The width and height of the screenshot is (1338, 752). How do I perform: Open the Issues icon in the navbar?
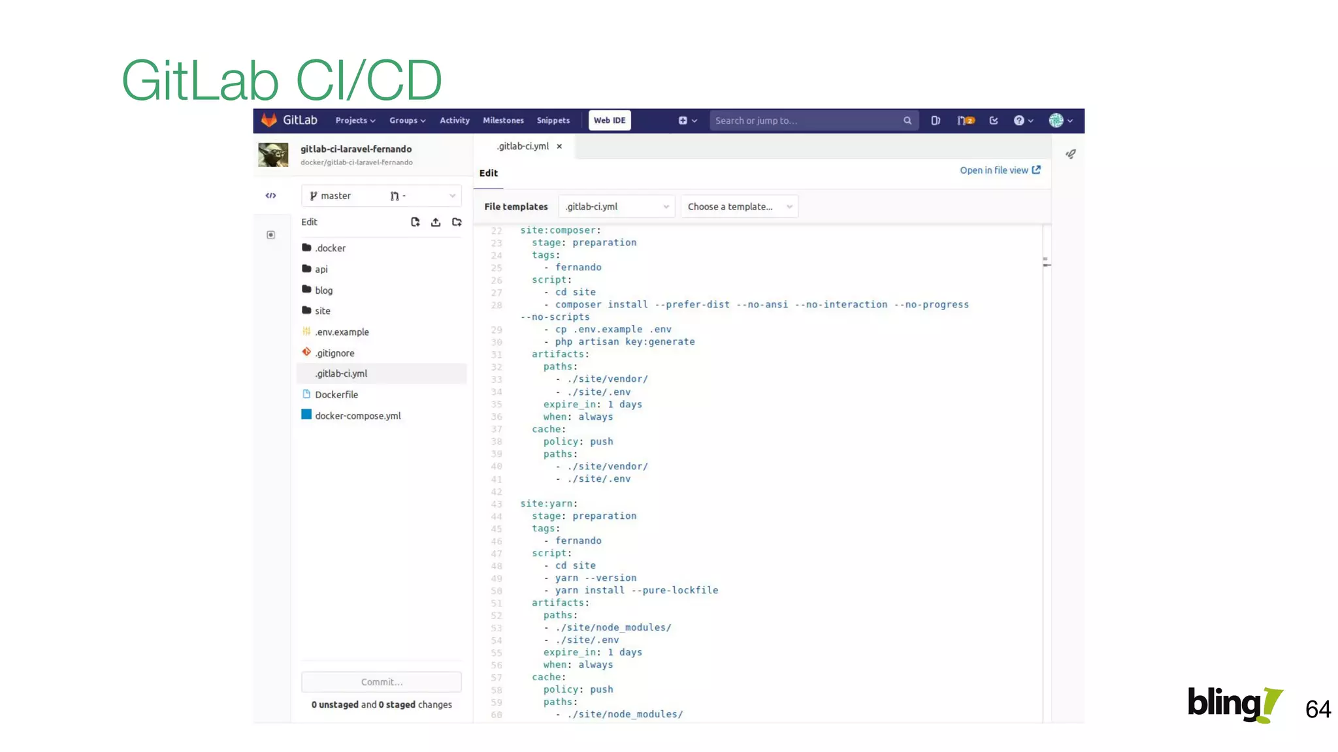click(936, 121)
